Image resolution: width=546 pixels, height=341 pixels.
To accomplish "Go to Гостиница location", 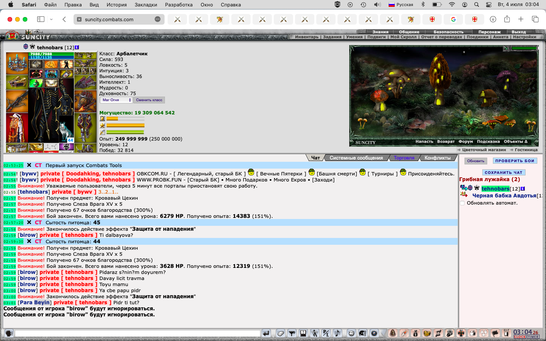I will click(x=526, y=150).
